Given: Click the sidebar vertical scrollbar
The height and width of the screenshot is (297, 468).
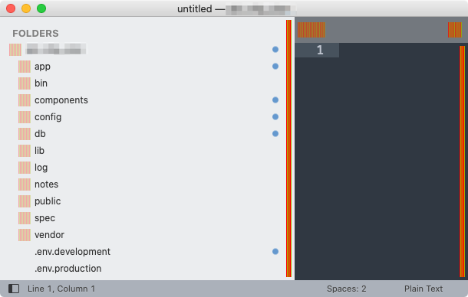Looking at the screenshot, I should pos(288,148).
